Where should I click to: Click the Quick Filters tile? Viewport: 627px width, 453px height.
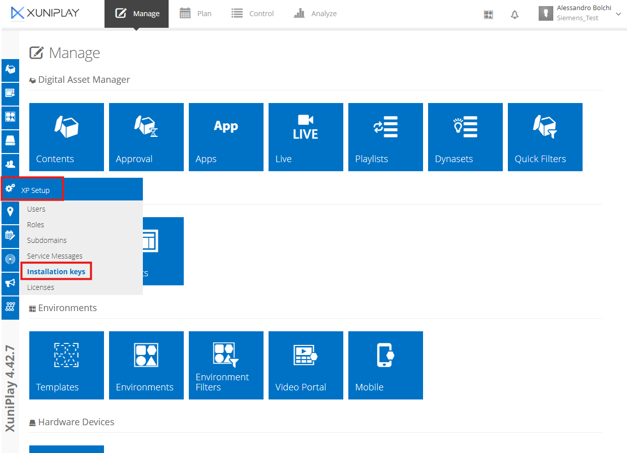pyautogui.click(x=545, y=137)
